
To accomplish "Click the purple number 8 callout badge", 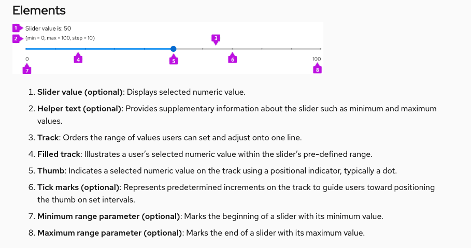I will (x=317, y=69).
